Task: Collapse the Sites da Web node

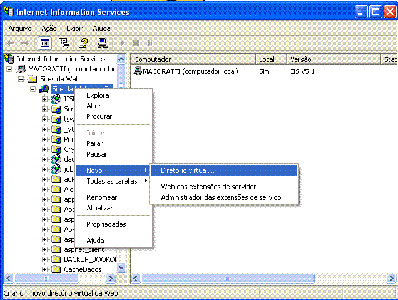Action: click(21, 80)
